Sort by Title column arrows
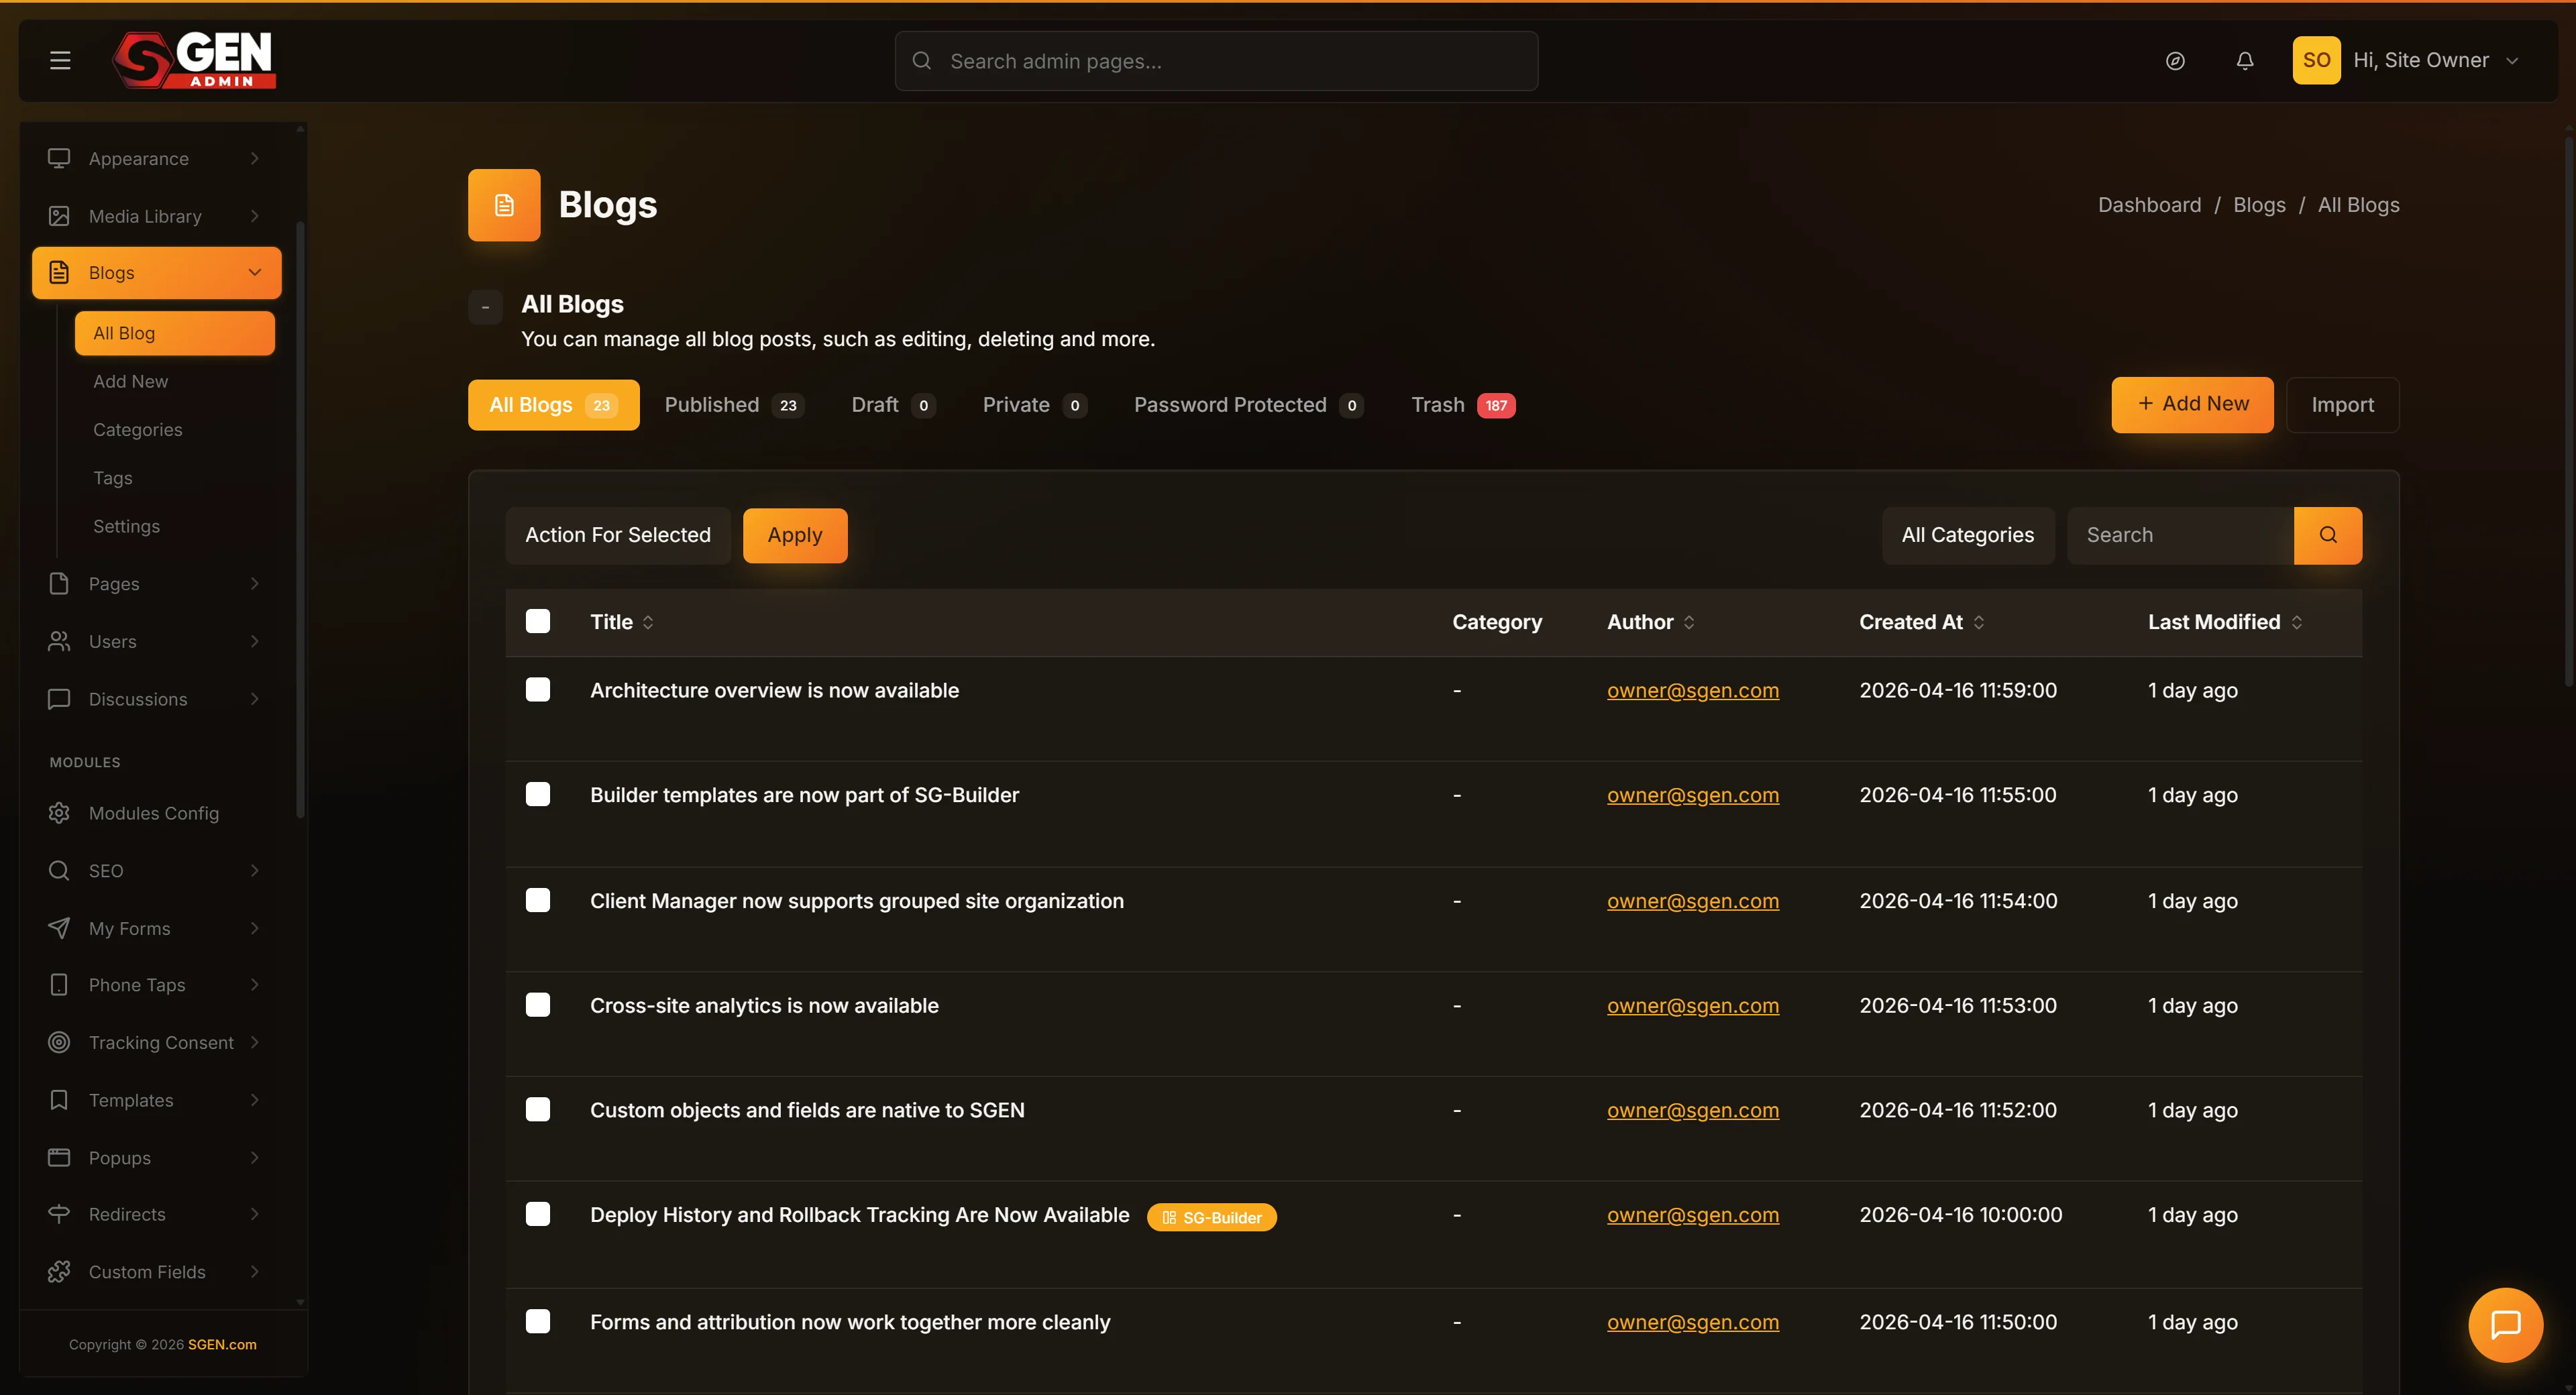This screenshot has height=1395, width=2576. pyautogui.click(x=648, y=622)
